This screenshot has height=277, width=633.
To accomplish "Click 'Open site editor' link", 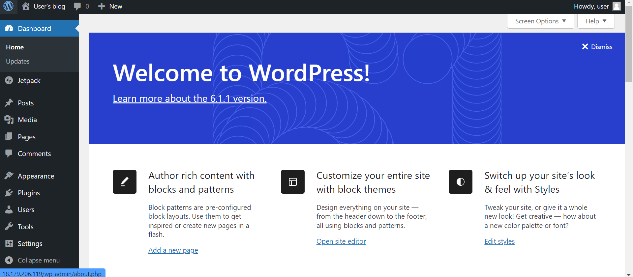I will coord(341,241).
